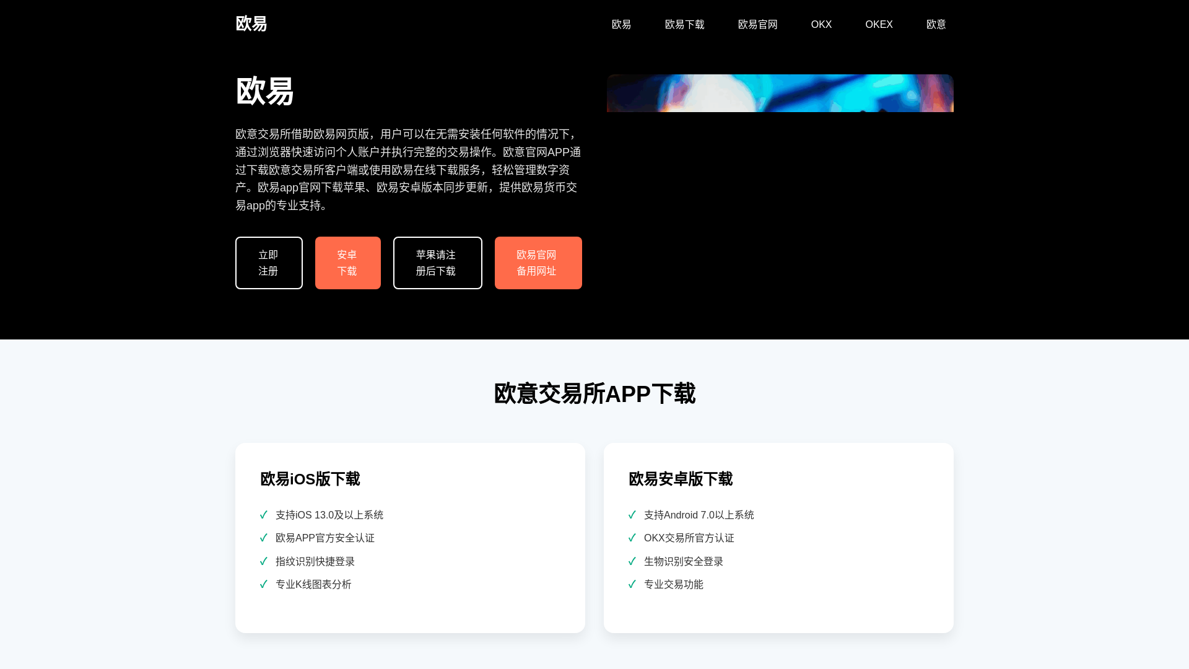Click the 欧易iOS版下载 card title
Viewport: 1189px width, 669px height.
(x=310, y=479)
